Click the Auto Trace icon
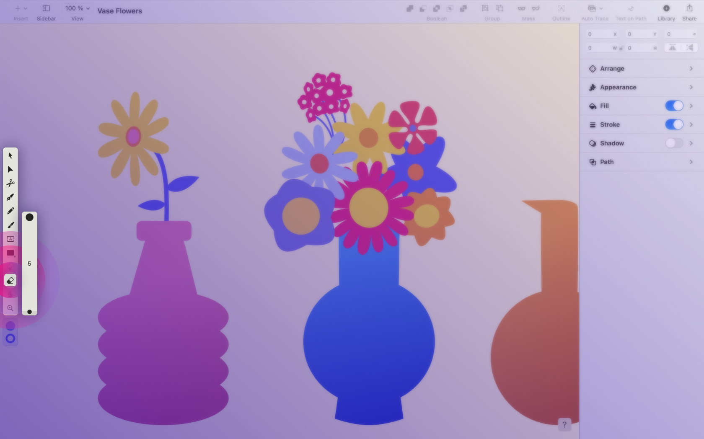This screenshot has width=704, height=439. pyautogui.click(x=592, y=8)
